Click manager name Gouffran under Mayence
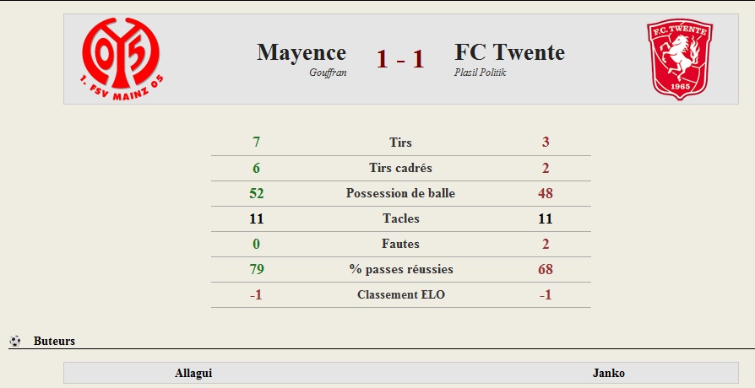This screenshot has height=388, width=755. pyautogui.click(x=328, y=73)
